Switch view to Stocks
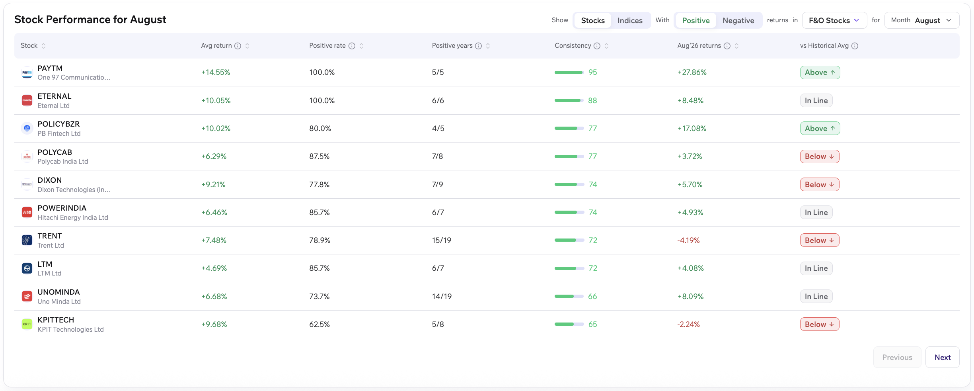 (x=593, y=20)
